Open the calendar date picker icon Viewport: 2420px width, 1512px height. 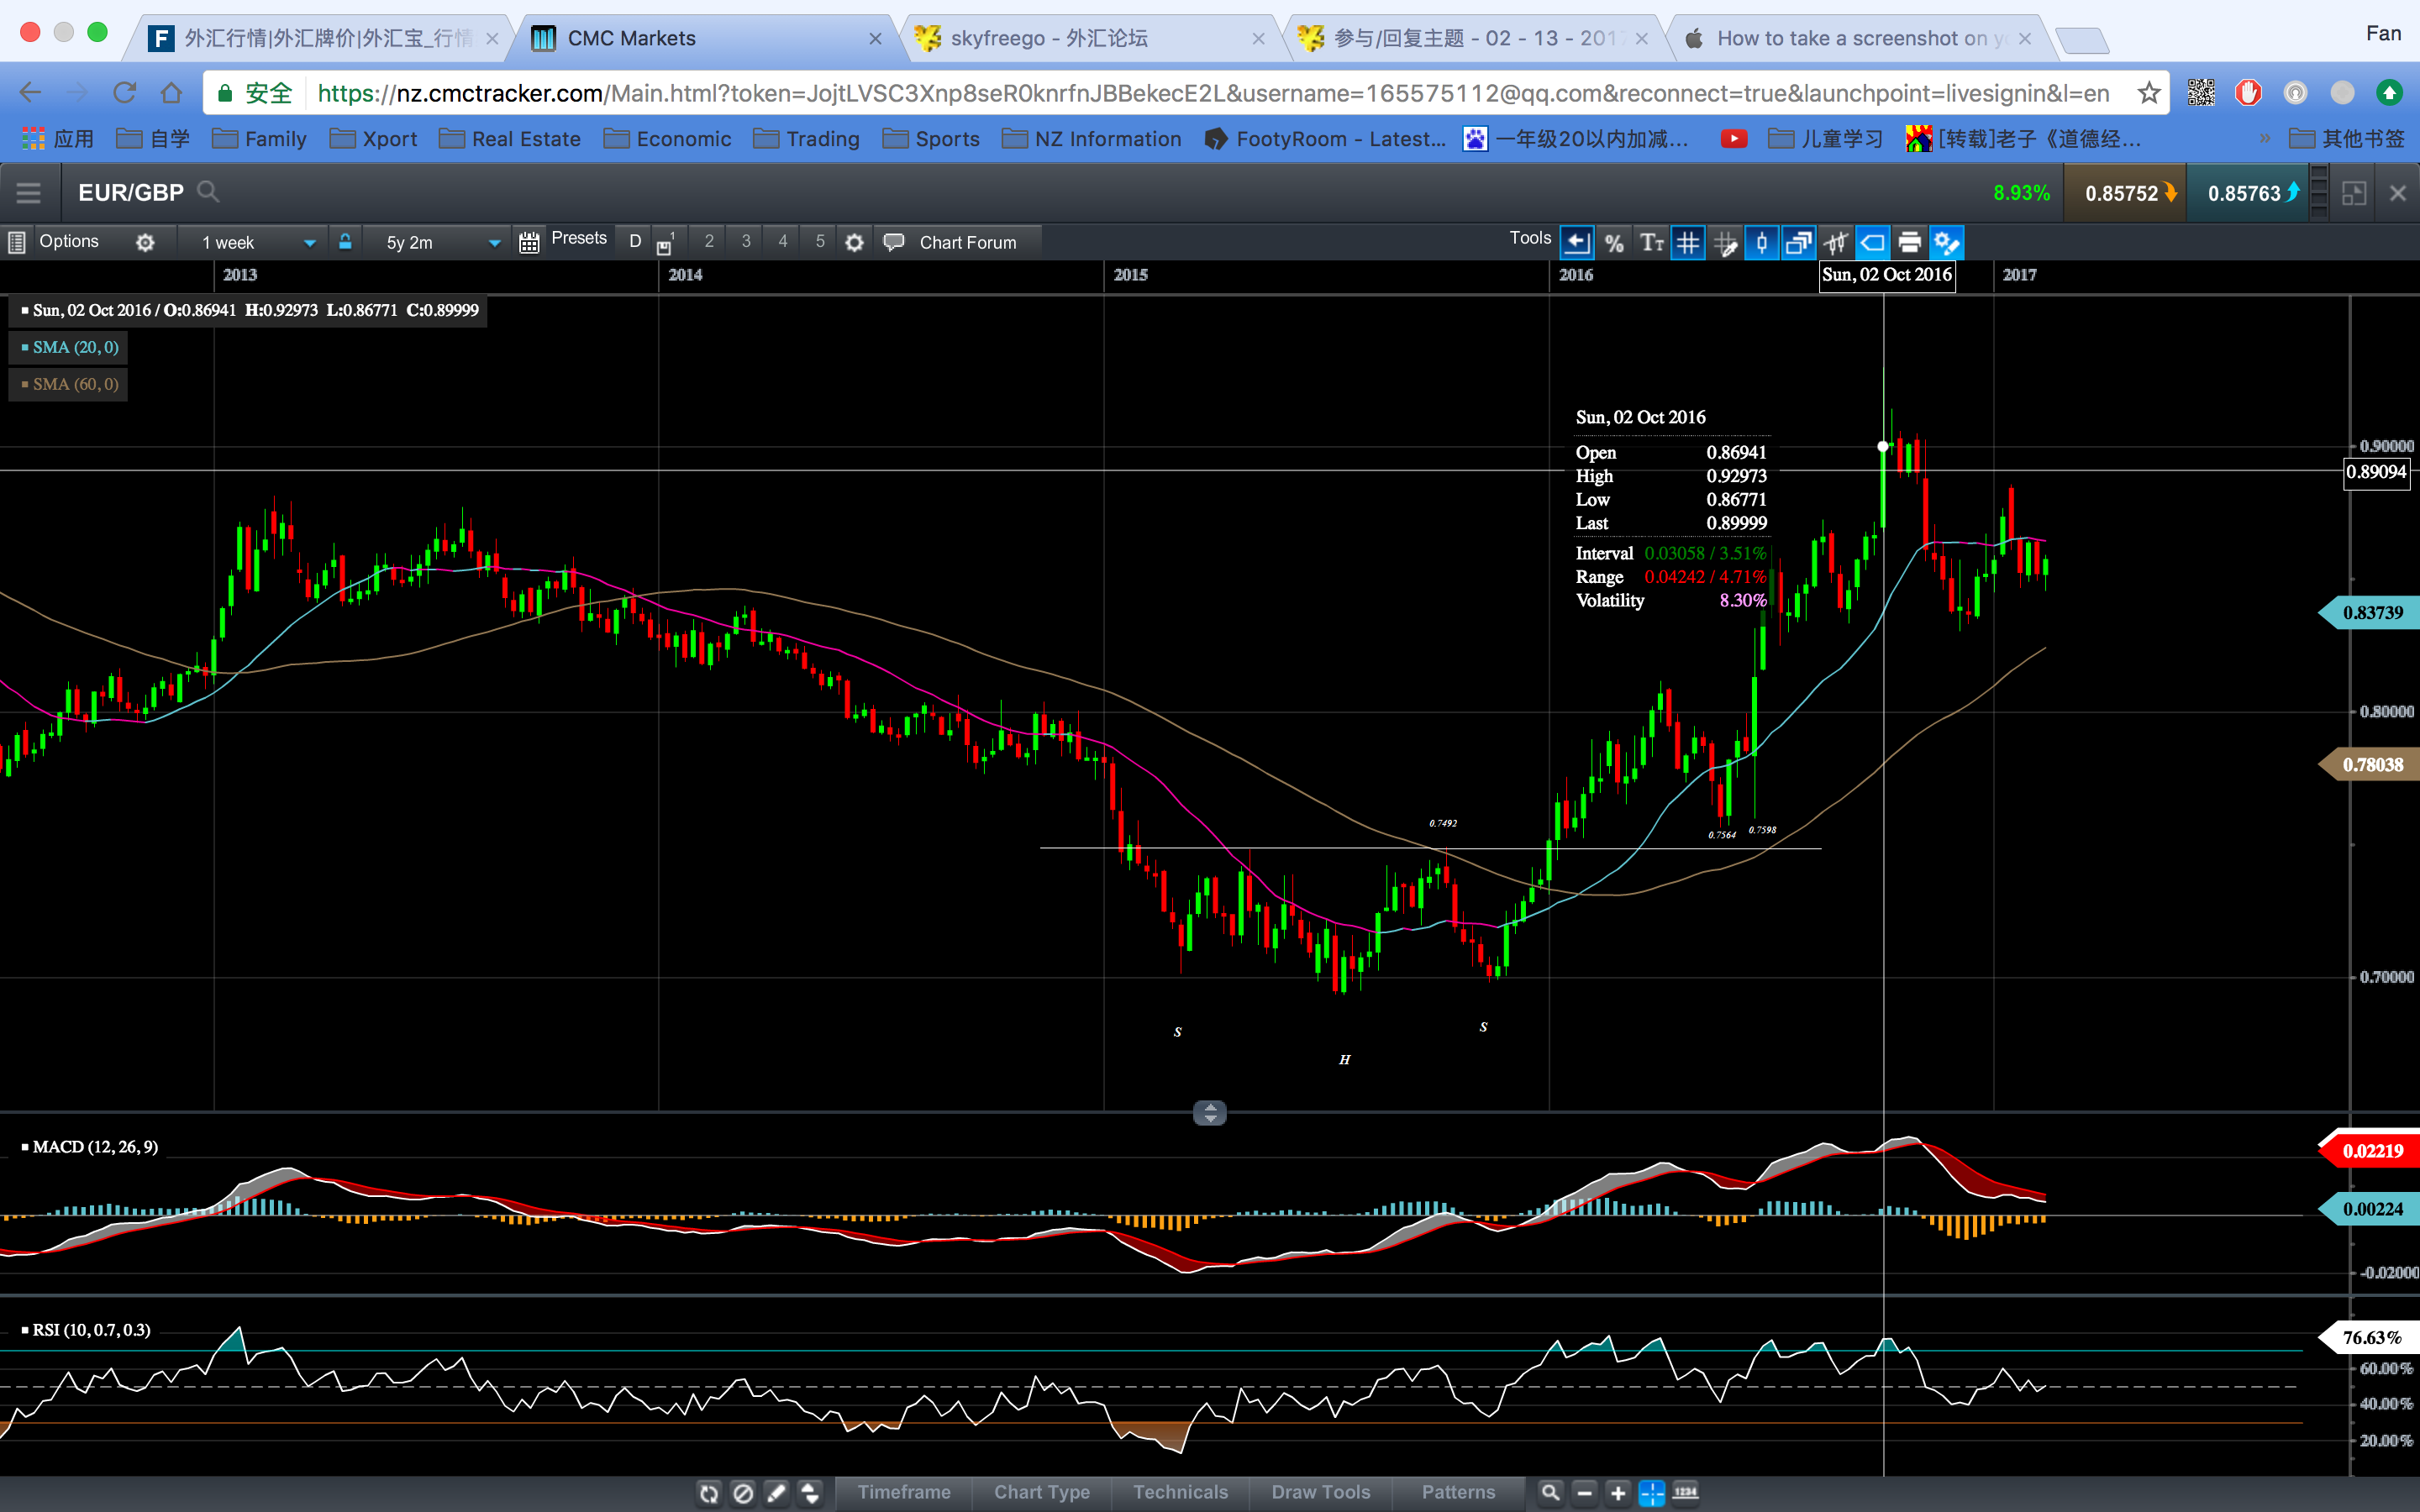(529, 242)
